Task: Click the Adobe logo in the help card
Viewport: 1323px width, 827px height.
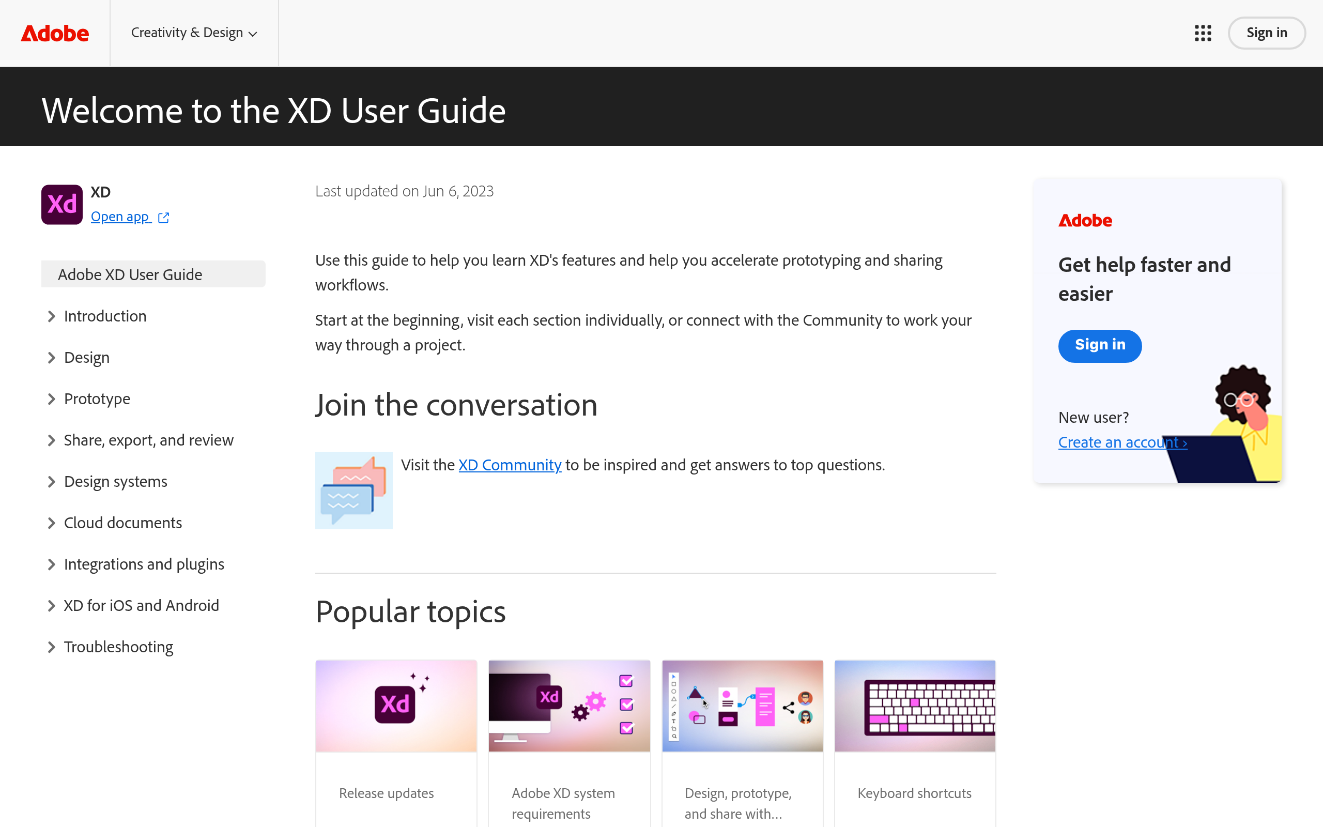Action: click(1085, 220)
